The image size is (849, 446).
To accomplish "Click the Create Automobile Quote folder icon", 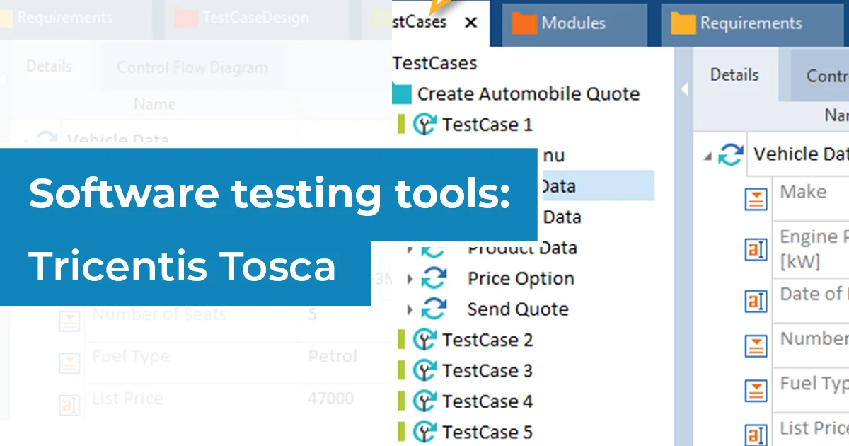I will (403, 93).
